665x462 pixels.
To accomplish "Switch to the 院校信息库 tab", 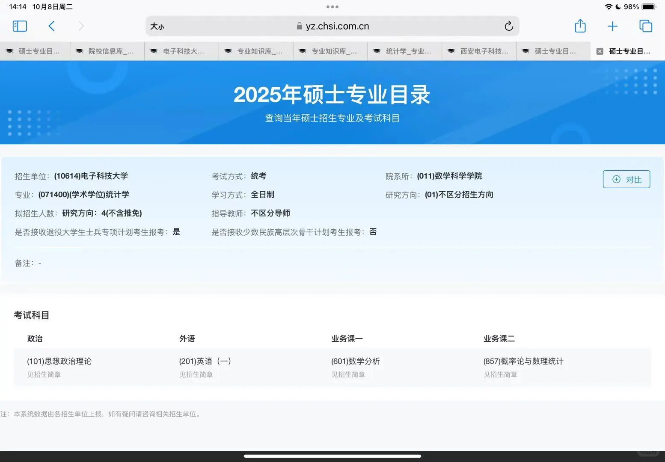I will tap(107, 51).
